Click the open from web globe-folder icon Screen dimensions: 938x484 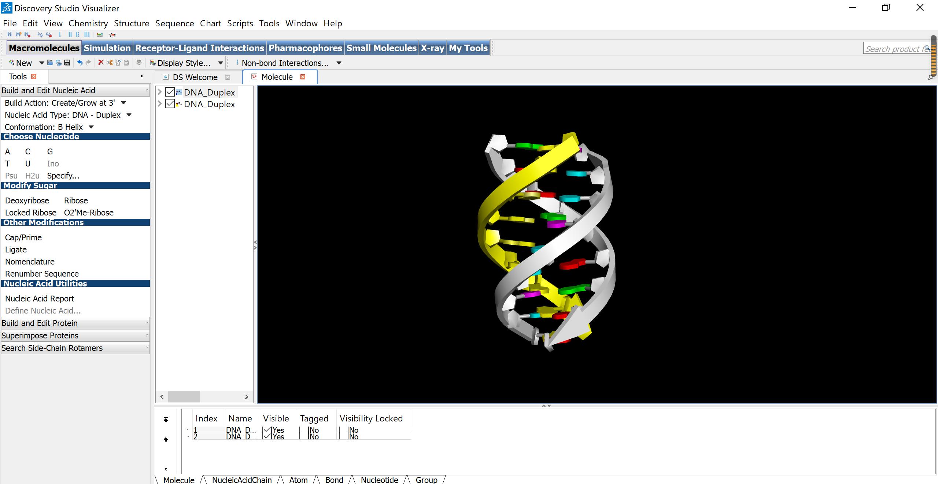pyautogui.click(x=59, y=63)
